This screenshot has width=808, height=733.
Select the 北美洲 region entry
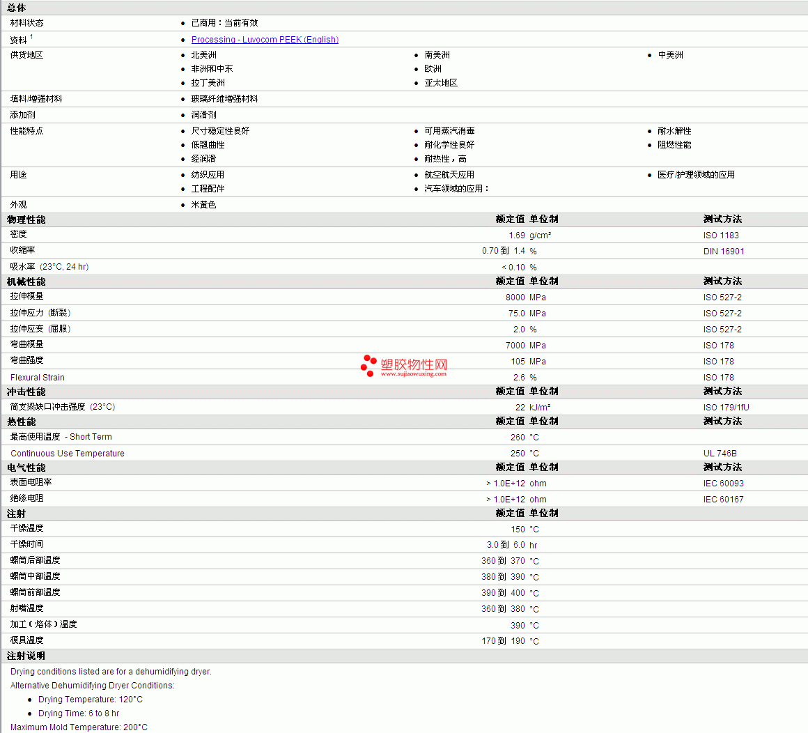point(204,55)
